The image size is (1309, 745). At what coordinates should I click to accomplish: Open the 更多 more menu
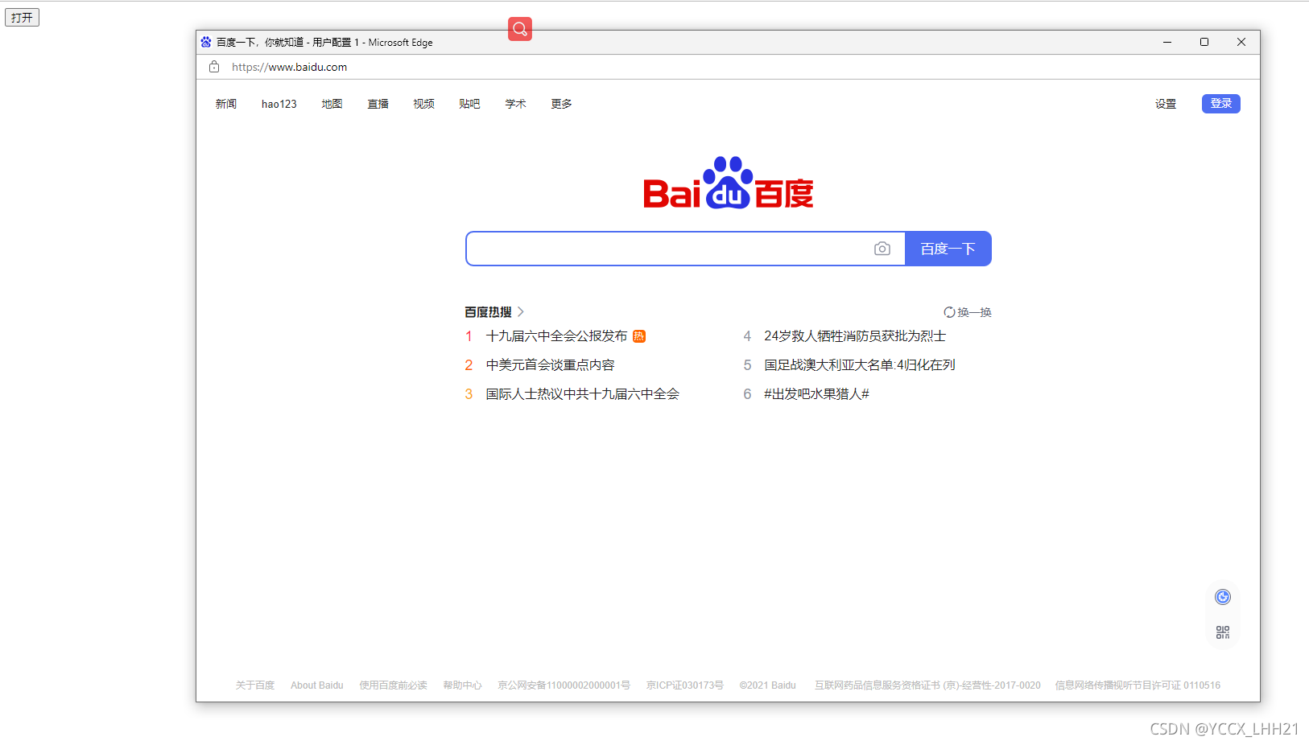(x=561, y=104)
